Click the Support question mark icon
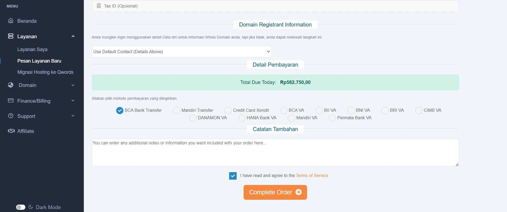 [11, 116]
